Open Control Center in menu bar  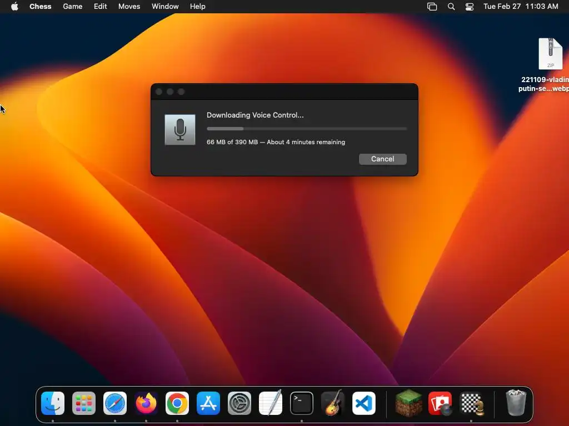click(470, 7)
